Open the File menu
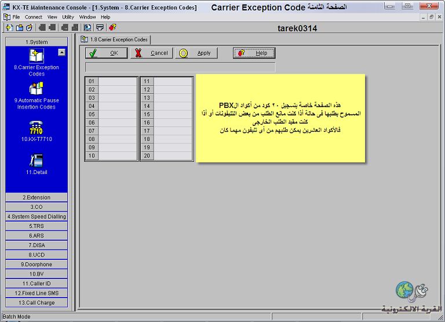Screen dimensions: 445x322 point(16,17)
